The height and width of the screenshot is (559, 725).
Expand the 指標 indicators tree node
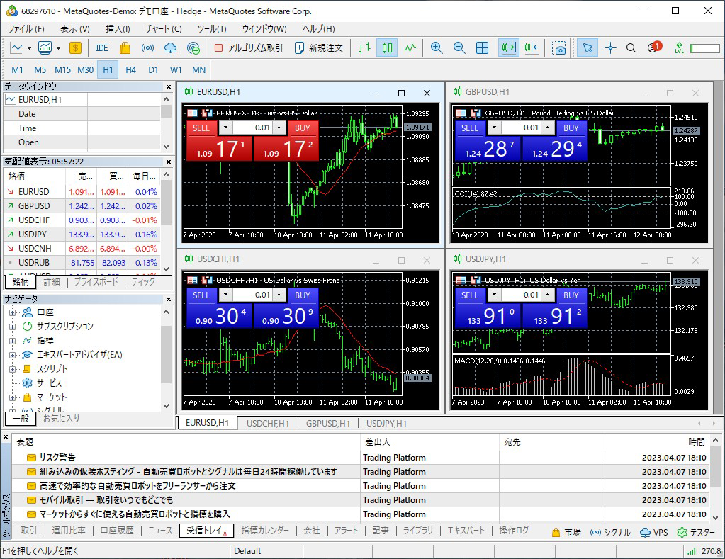12,341
